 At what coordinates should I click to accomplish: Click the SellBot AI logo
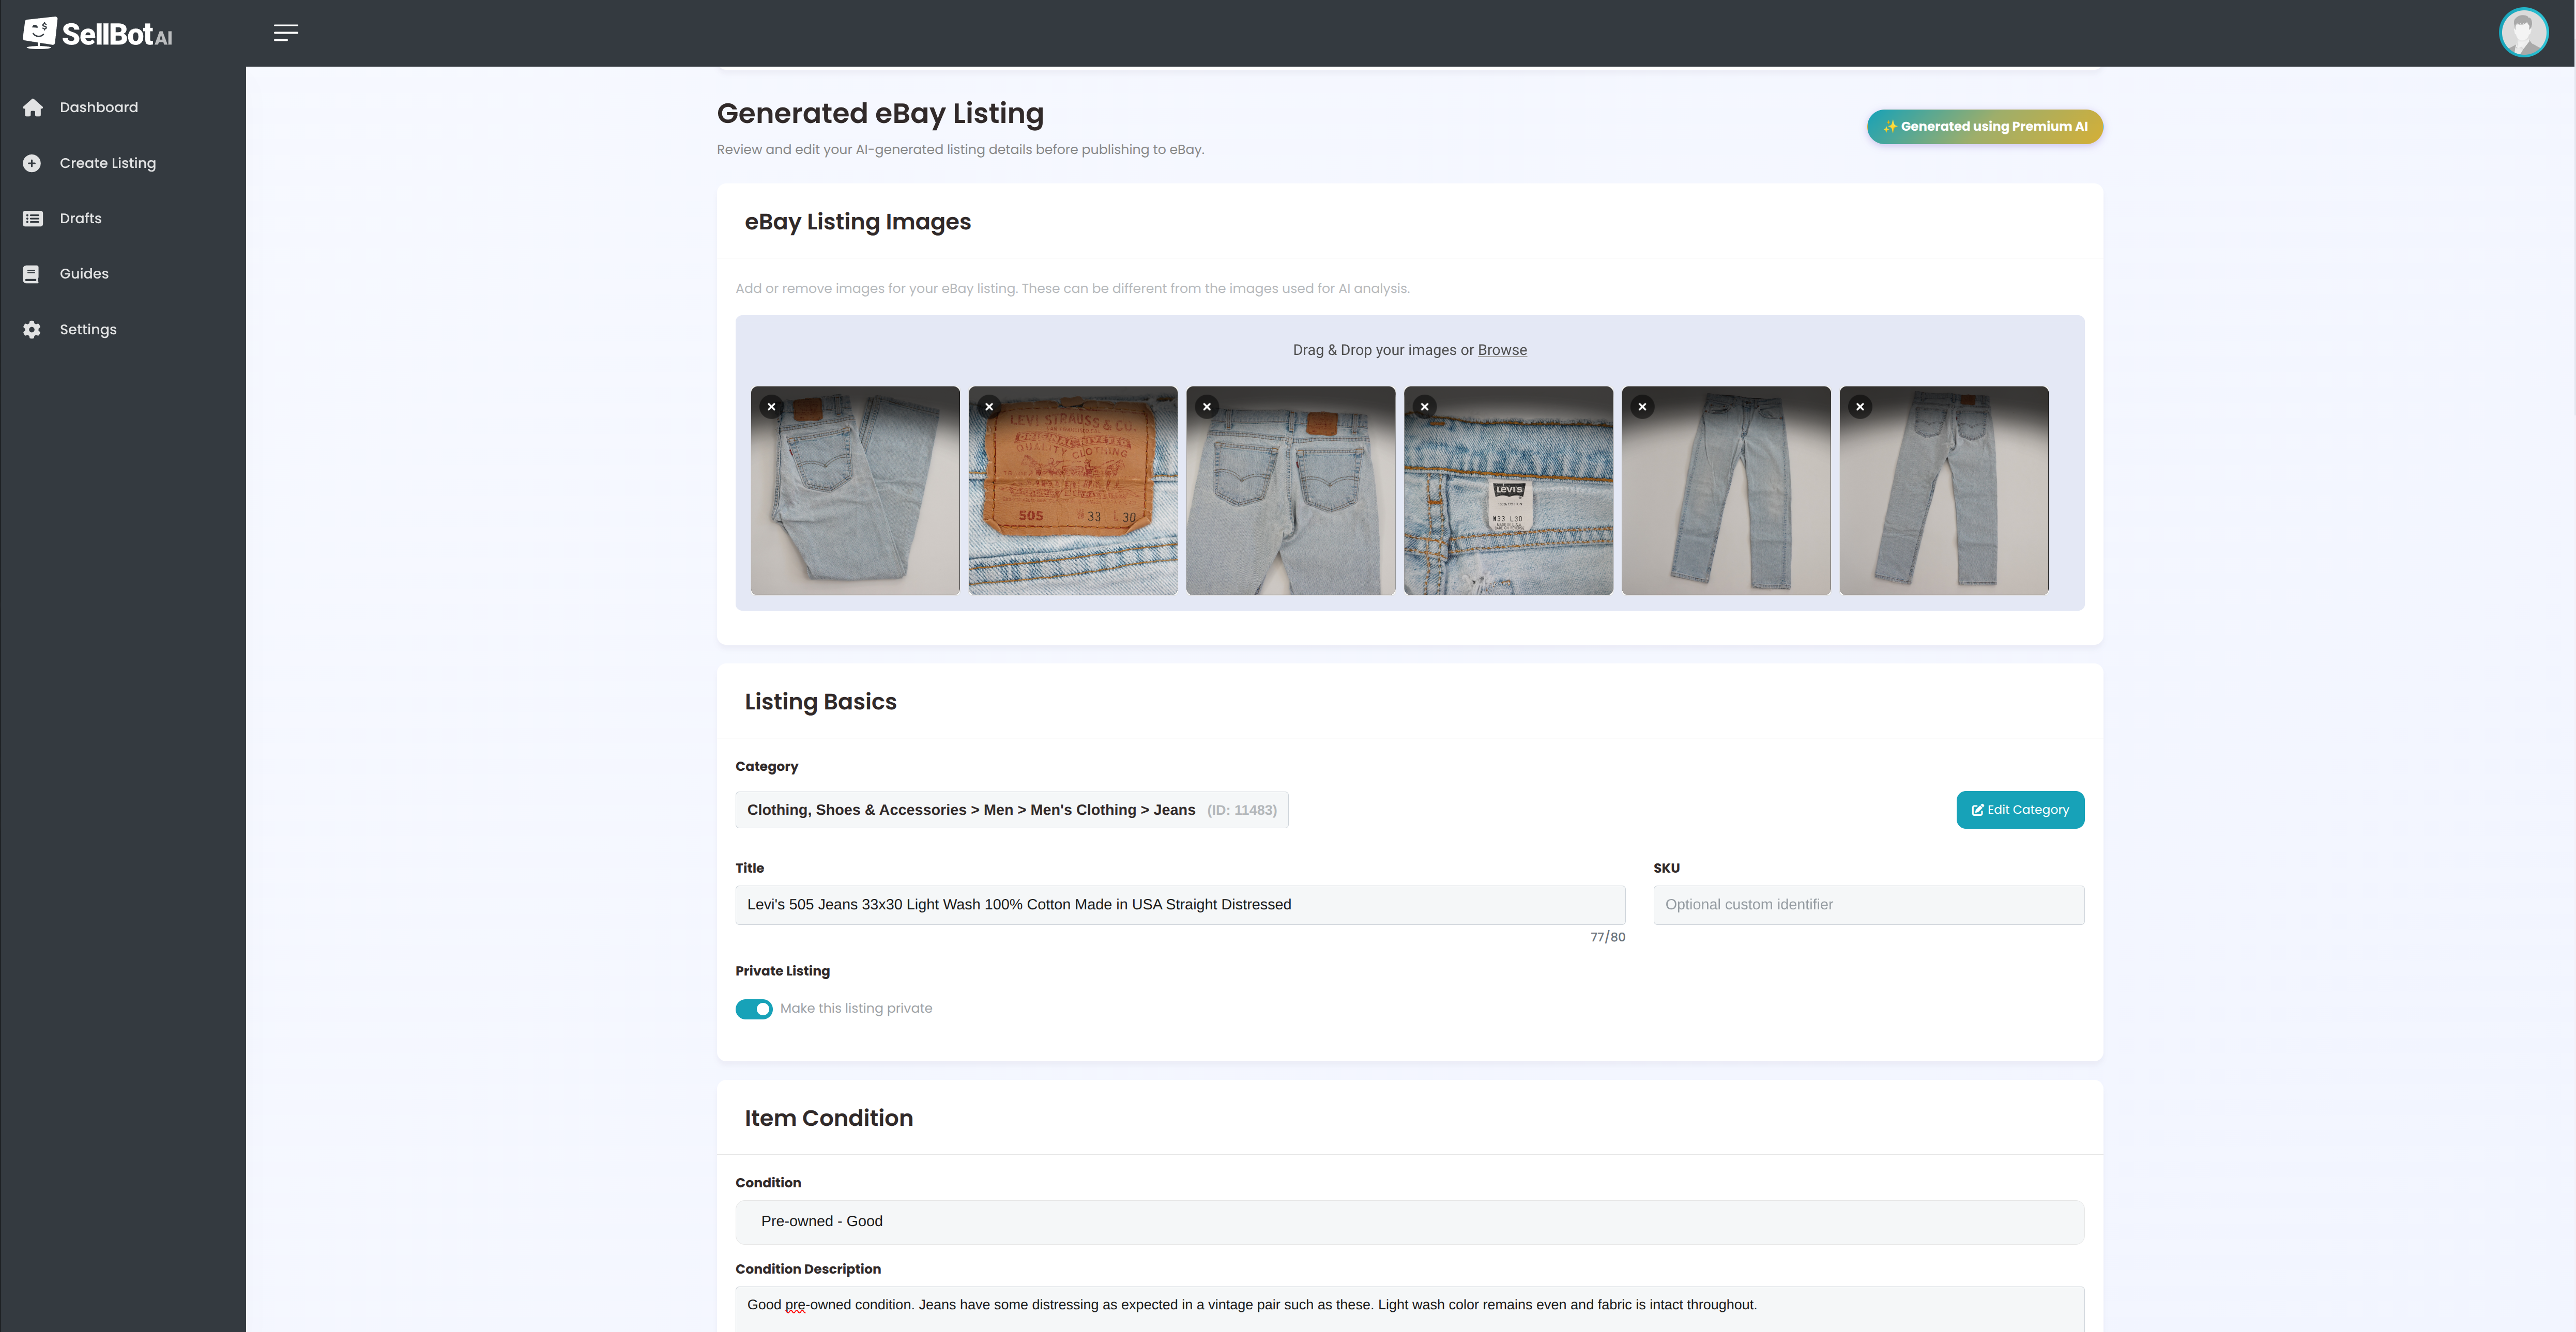(x=98, y=33)
